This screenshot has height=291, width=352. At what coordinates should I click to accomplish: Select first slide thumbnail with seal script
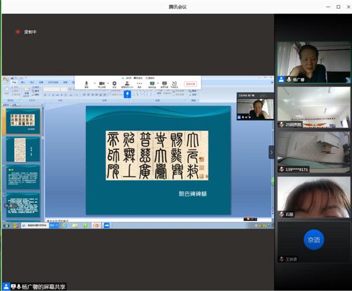[x=23, y=121]
